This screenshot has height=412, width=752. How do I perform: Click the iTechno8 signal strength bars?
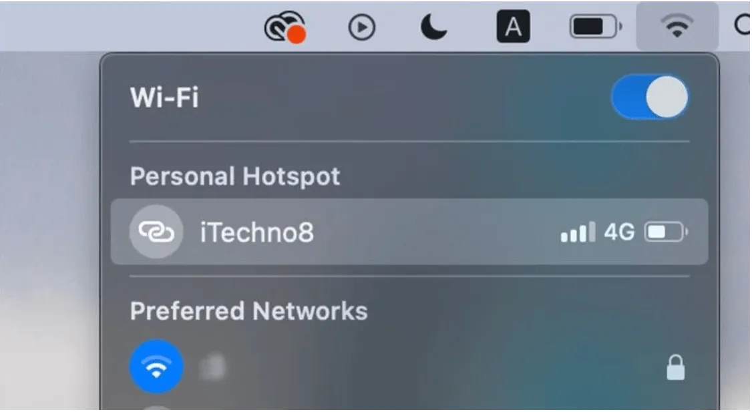click(578, 232)
